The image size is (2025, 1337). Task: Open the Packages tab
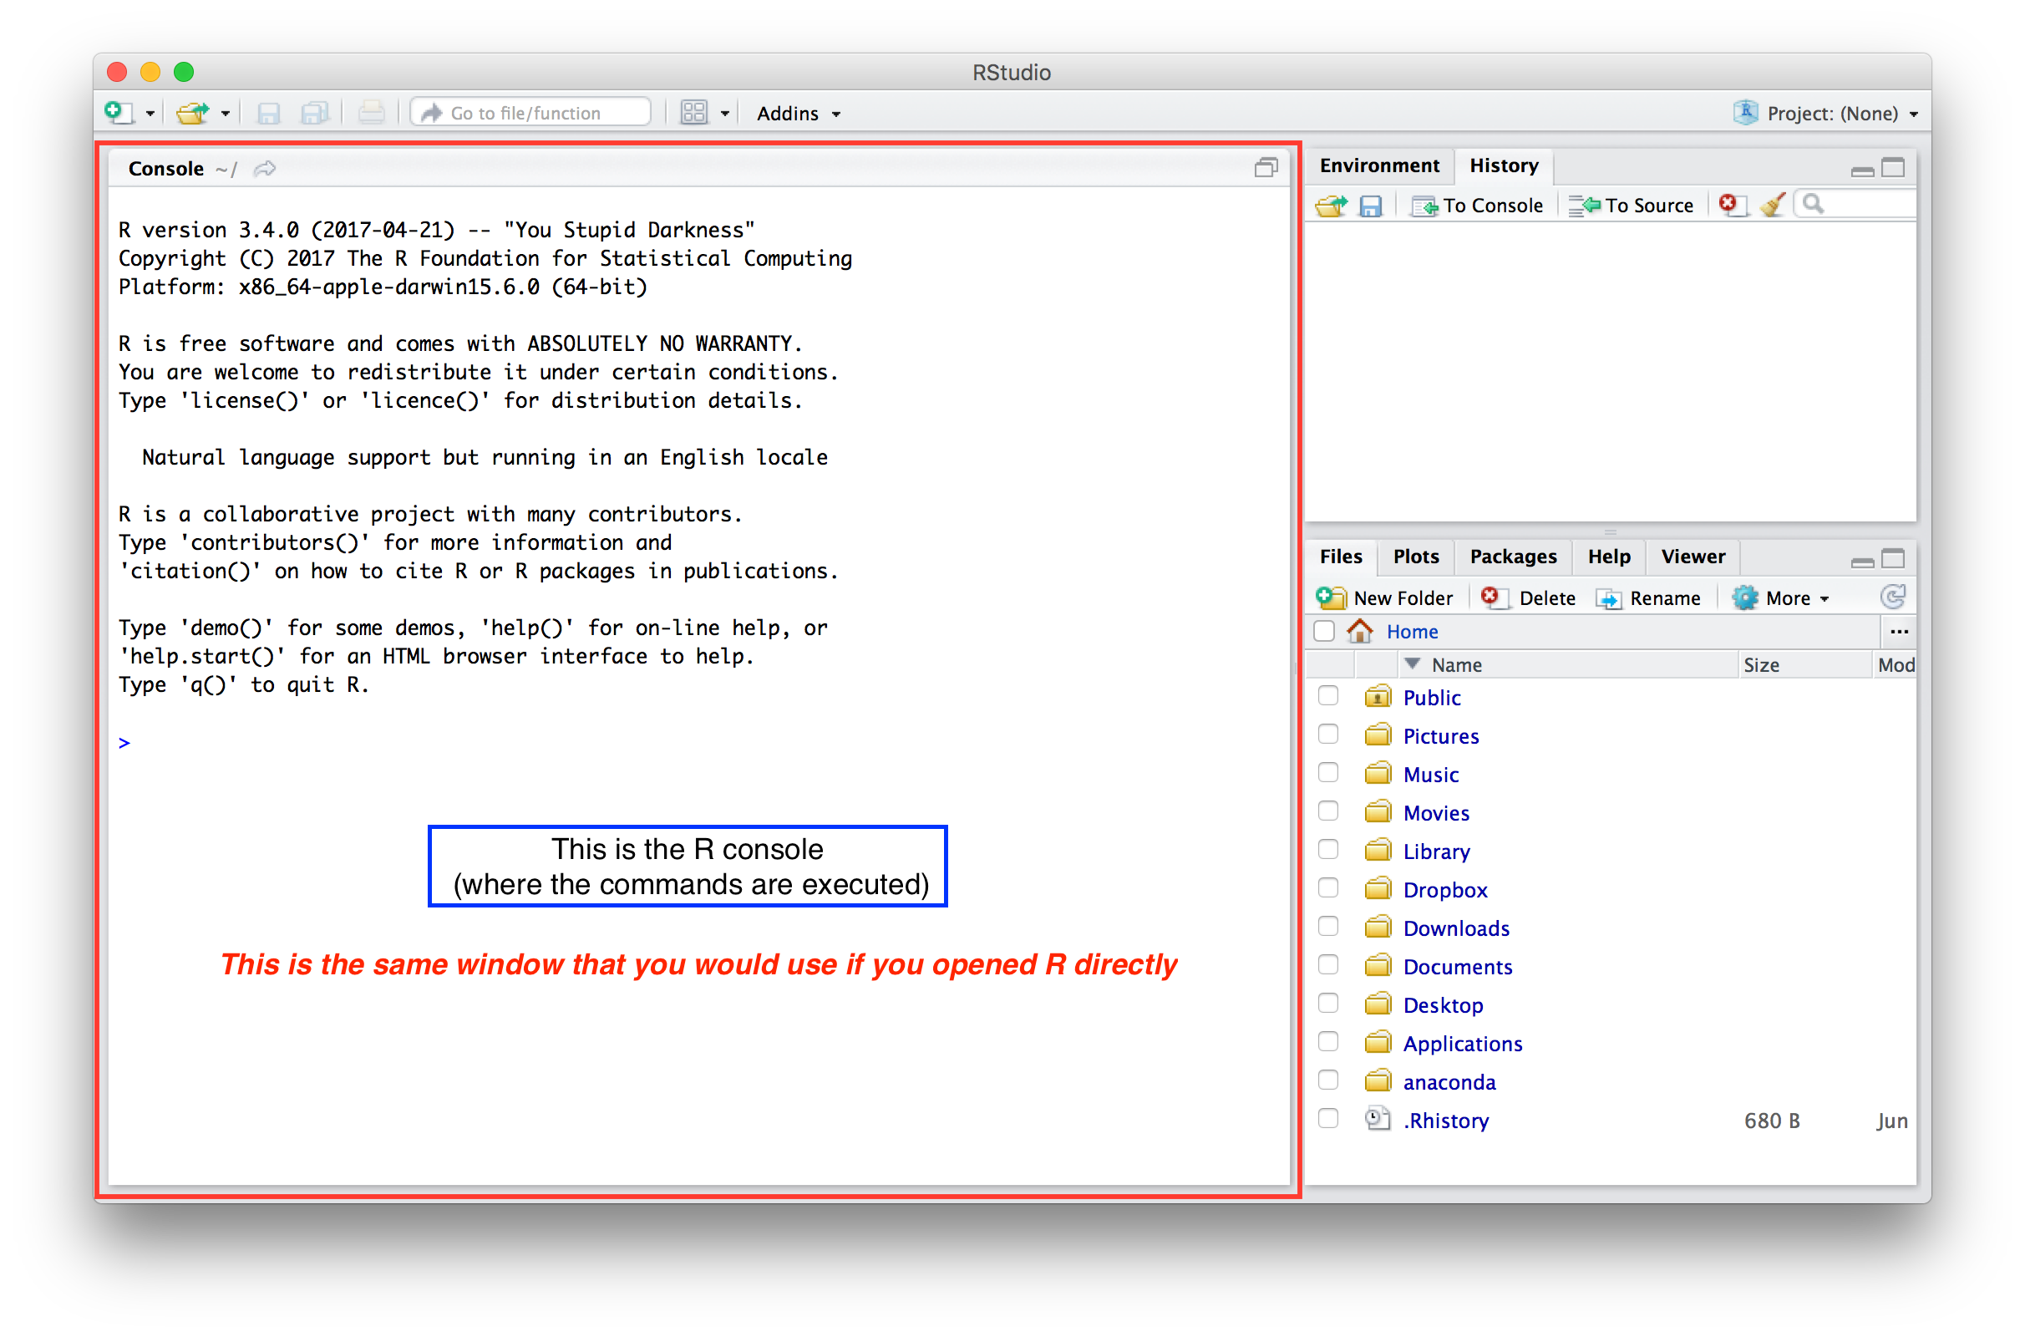(x=1513, y=557)
